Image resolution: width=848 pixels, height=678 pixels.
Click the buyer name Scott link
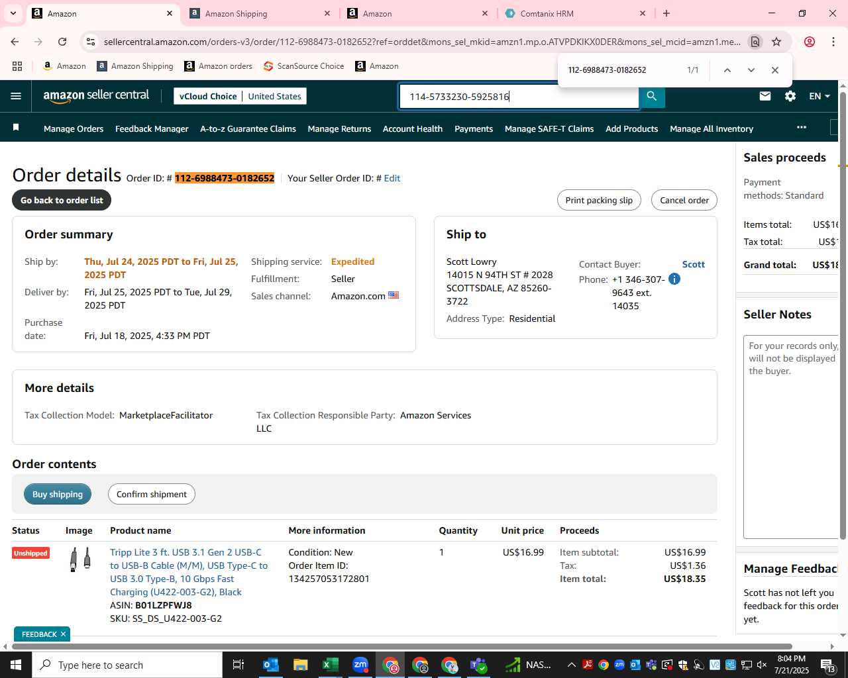click(694, 264)
